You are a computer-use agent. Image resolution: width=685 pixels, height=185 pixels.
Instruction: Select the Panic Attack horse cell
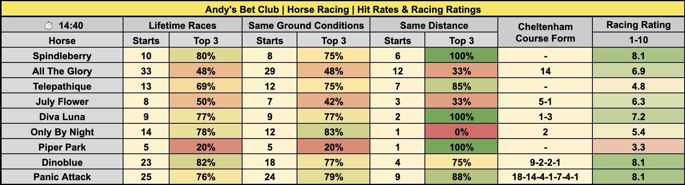[62, 177]
